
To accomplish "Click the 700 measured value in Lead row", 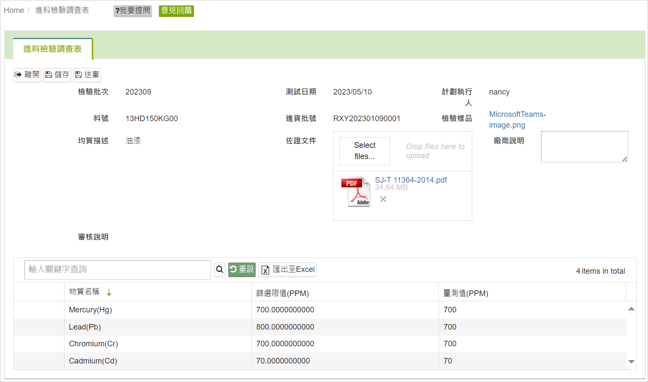I will tap(450, 327).
